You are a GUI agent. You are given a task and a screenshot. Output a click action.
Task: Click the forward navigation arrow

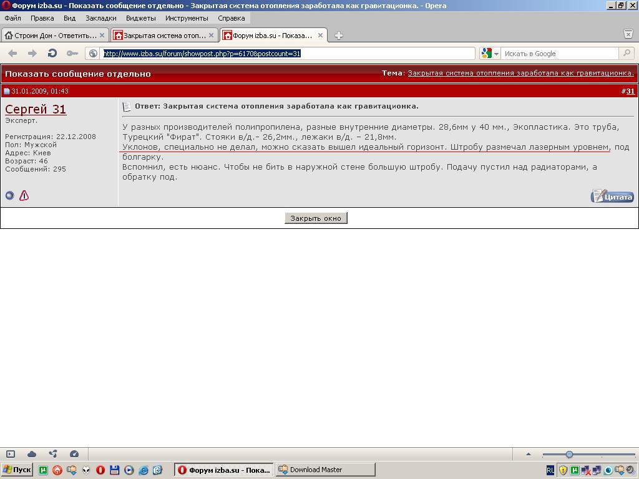click(x=32, y=54)
